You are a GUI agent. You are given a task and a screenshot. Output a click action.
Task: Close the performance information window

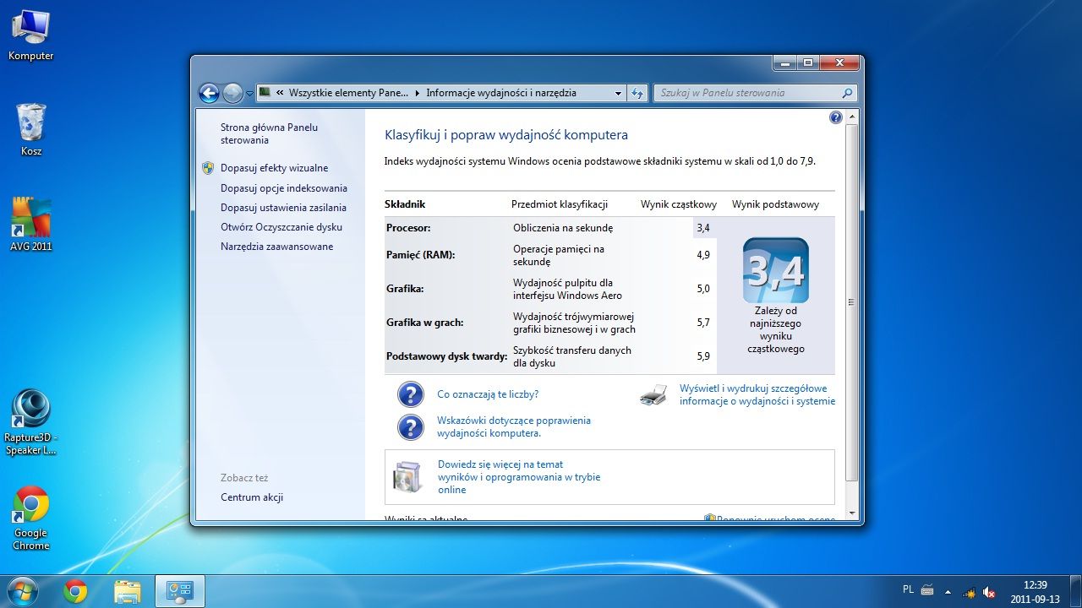(839, 63)
